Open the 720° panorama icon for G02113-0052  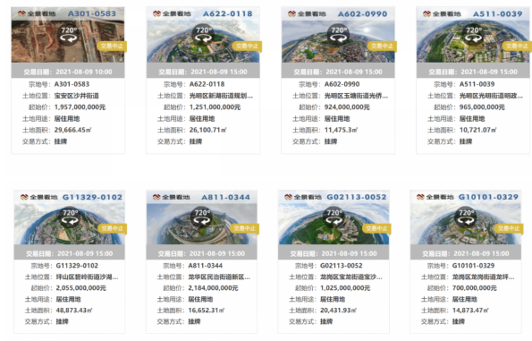click(x=334, y=217)
